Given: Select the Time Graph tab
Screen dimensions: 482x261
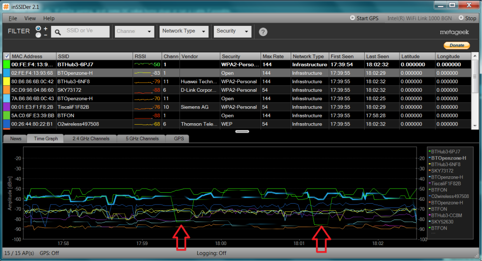Looking at the screenshot, I should 46,139.
